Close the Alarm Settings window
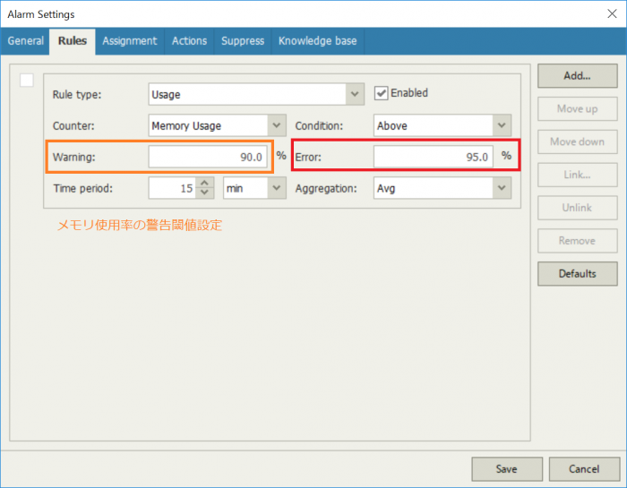This screenshot has height=488, width=627. [612, 14]
